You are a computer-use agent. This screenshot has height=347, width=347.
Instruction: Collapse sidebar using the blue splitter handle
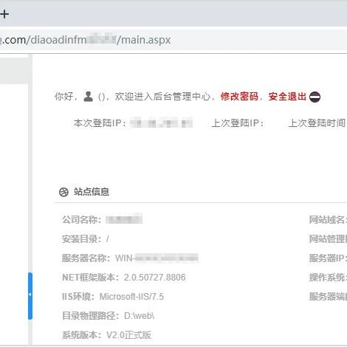[x=30, y=296]
